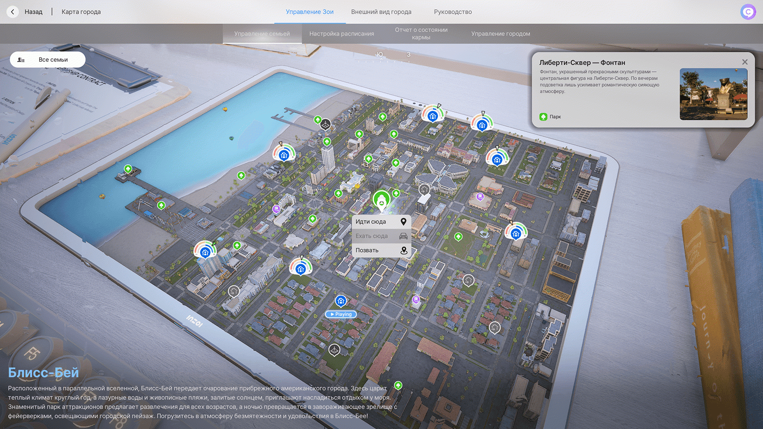Click the park marker on the small sea dock
Viewport: 763px width, 429px height.
click(128, 168)
